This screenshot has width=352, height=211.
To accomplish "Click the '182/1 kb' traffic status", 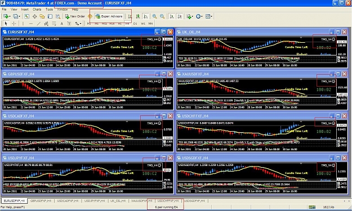I will (328, 207).
